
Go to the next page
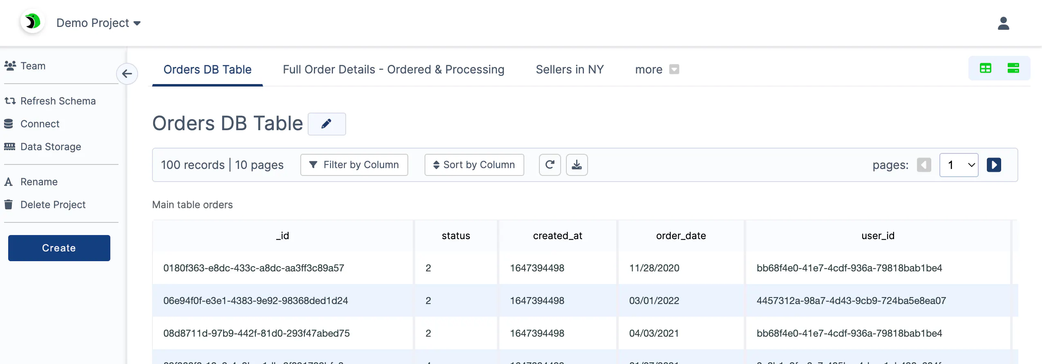(x=994, y=165)
